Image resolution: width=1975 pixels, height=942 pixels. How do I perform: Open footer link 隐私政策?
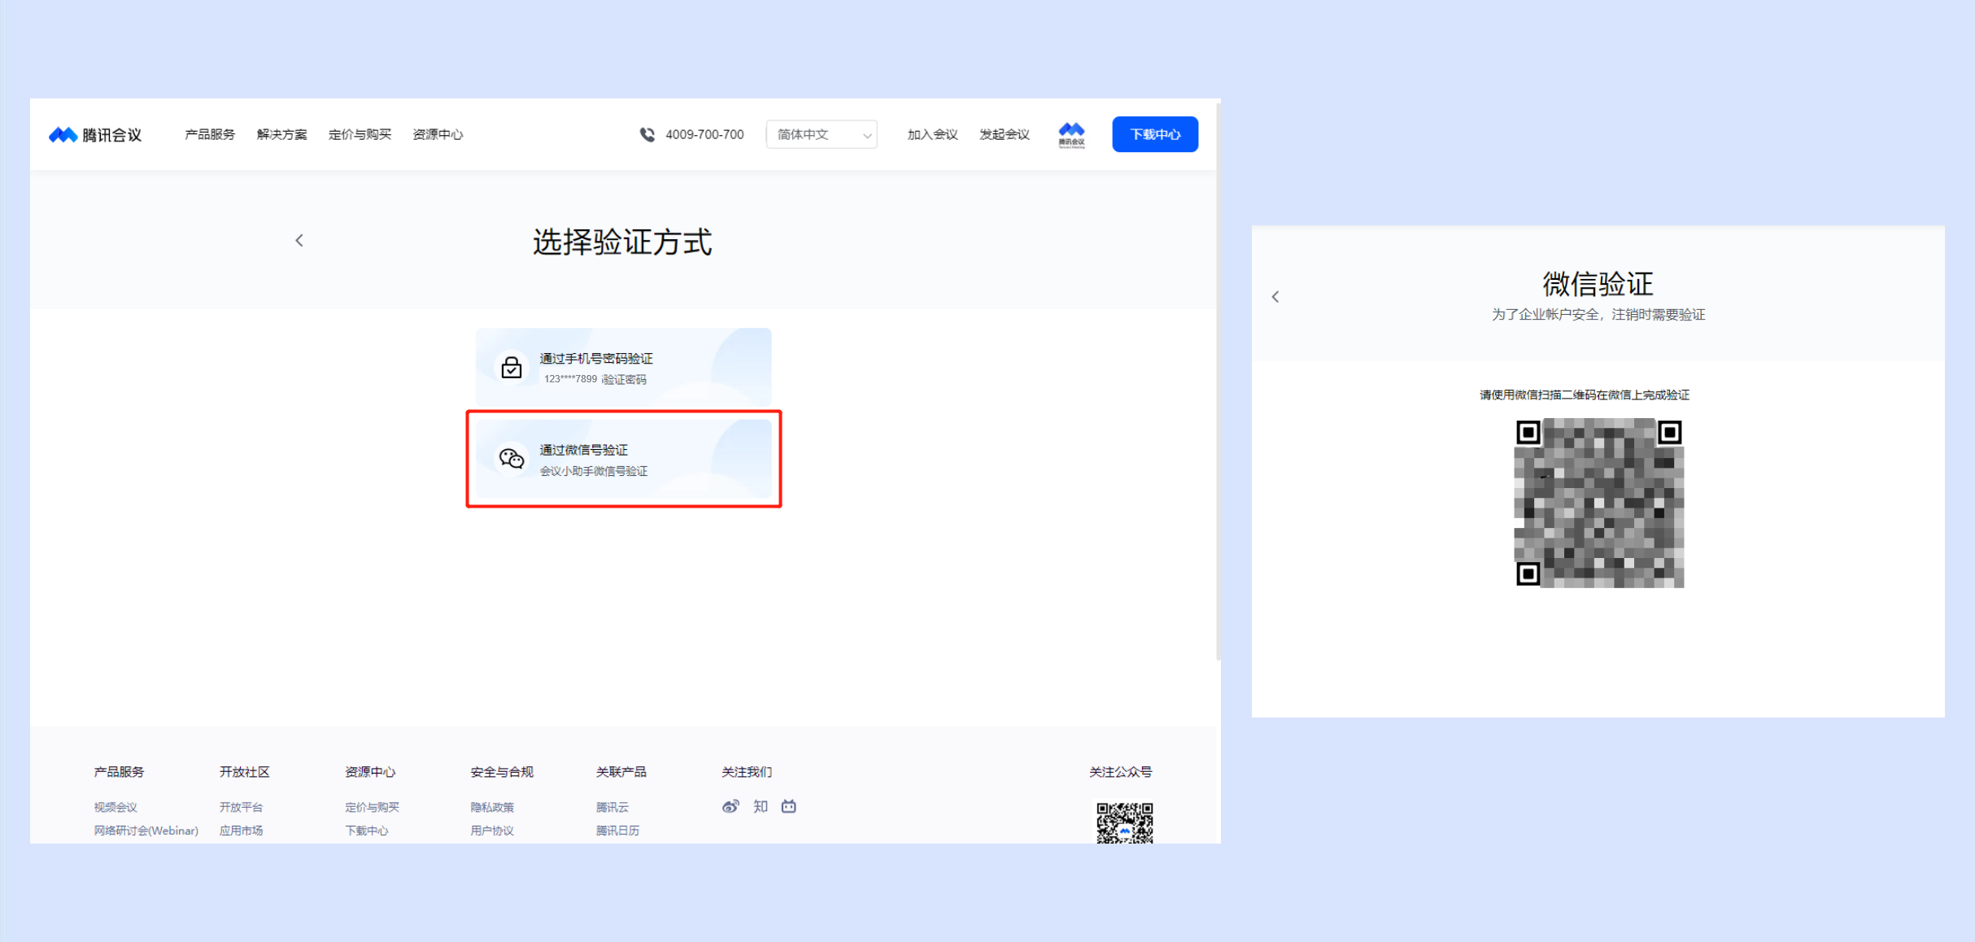pos(492,807)
